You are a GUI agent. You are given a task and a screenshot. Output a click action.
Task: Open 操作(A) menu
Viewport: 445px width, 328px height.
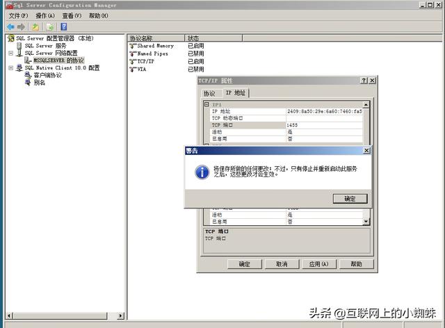pyautogui.click(x=45, y=16)
